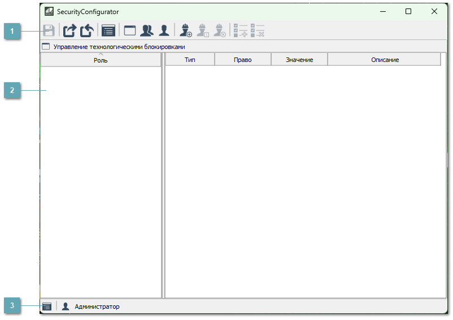Click the delete role worker icon
453x320 pixels.
(219, 30)
